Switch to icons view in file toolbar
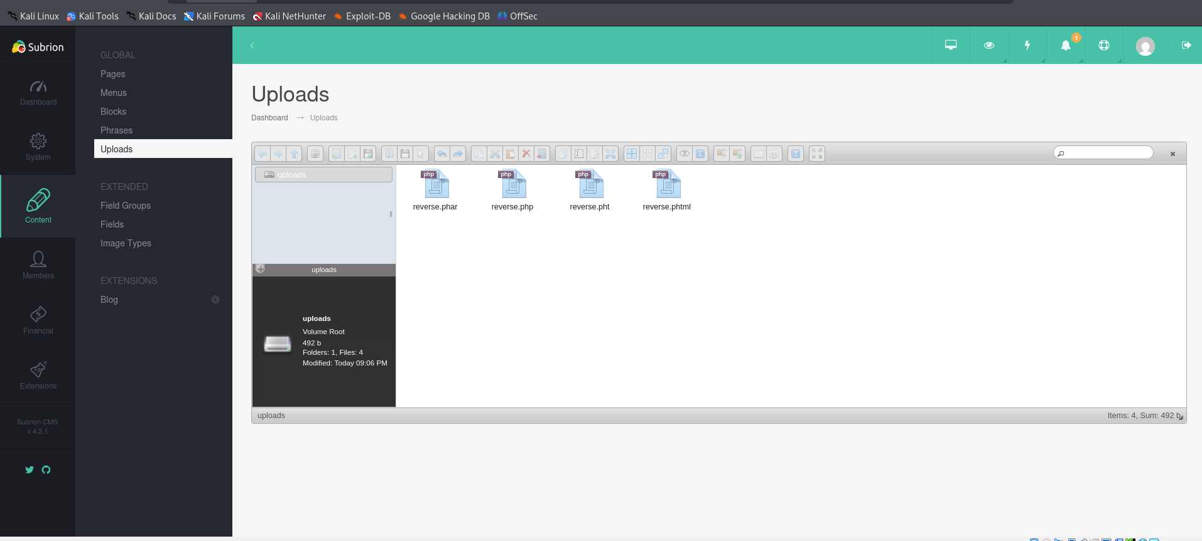This screenshot has height=541, width=1202. pos(632,154)
